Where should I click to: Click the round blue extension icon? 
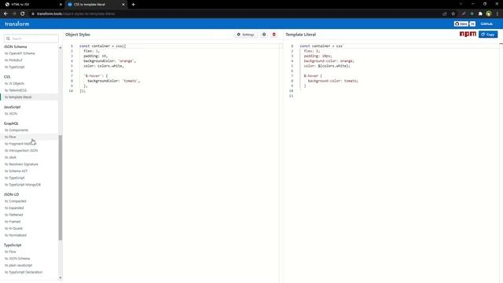472,14
